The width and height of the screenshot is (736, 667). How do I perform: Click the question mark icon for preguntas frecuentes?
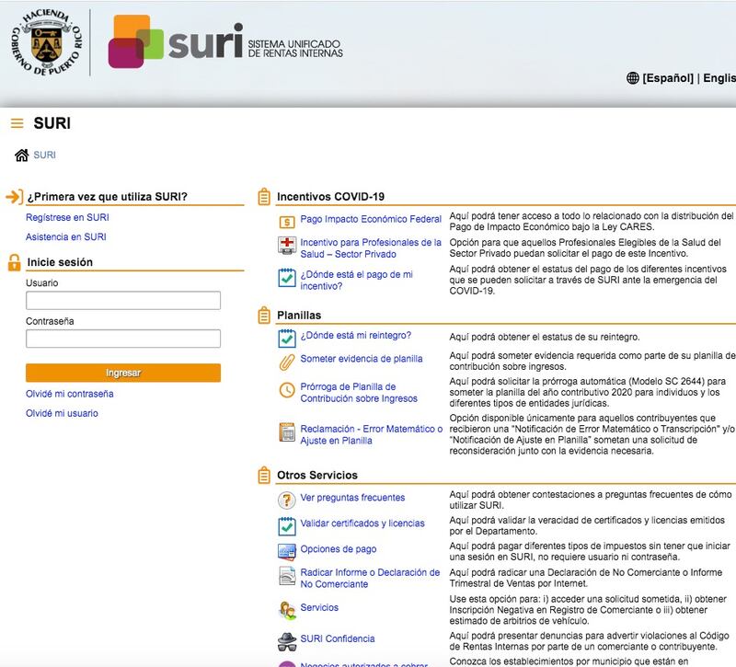click(x=287, y=500)
